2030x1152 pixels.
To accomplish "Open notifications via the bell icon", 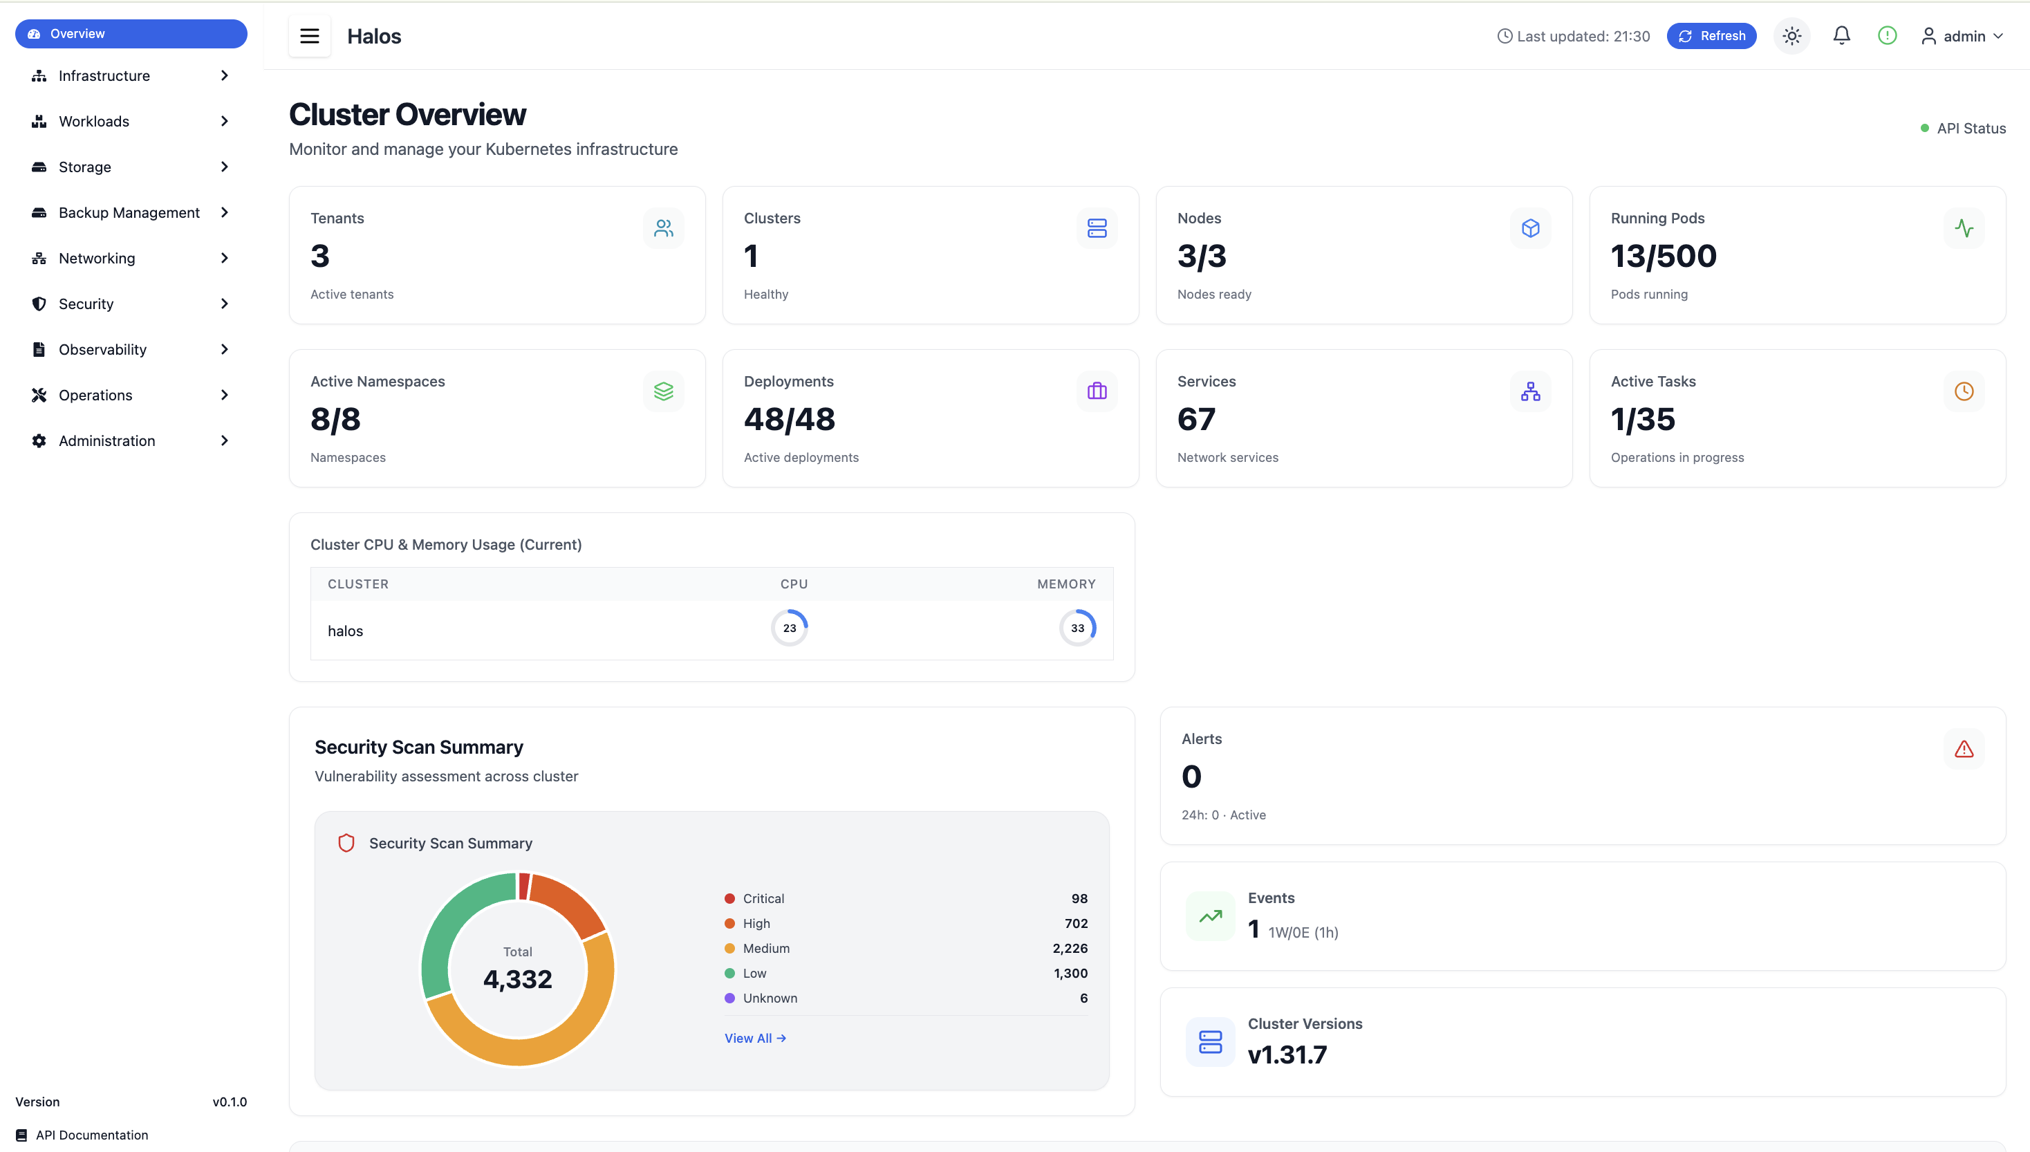I will pos(1842,35).
